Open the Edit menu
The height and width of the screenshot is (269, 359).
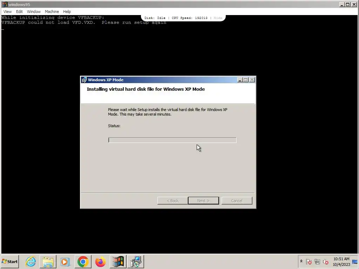(19, 12)
